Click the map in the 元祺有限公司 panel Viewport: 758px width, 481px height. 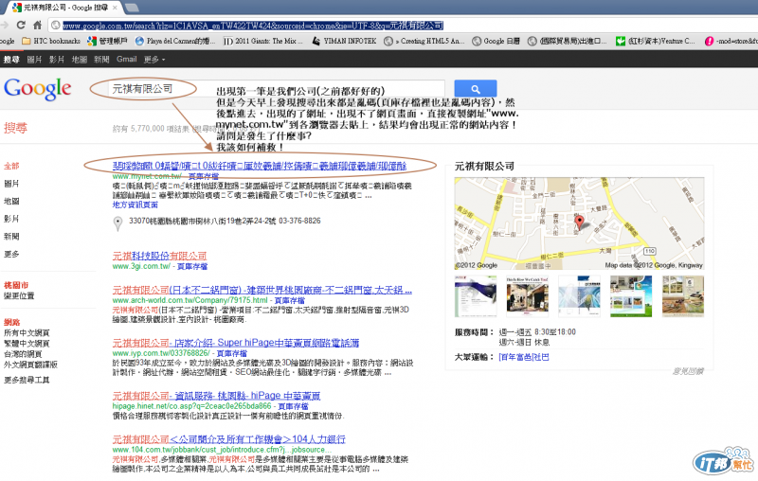[579, 223]
